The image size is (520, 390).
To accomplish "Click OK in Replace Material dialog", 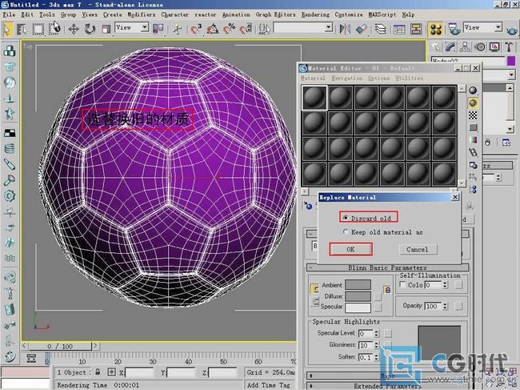I will (350, 249).
